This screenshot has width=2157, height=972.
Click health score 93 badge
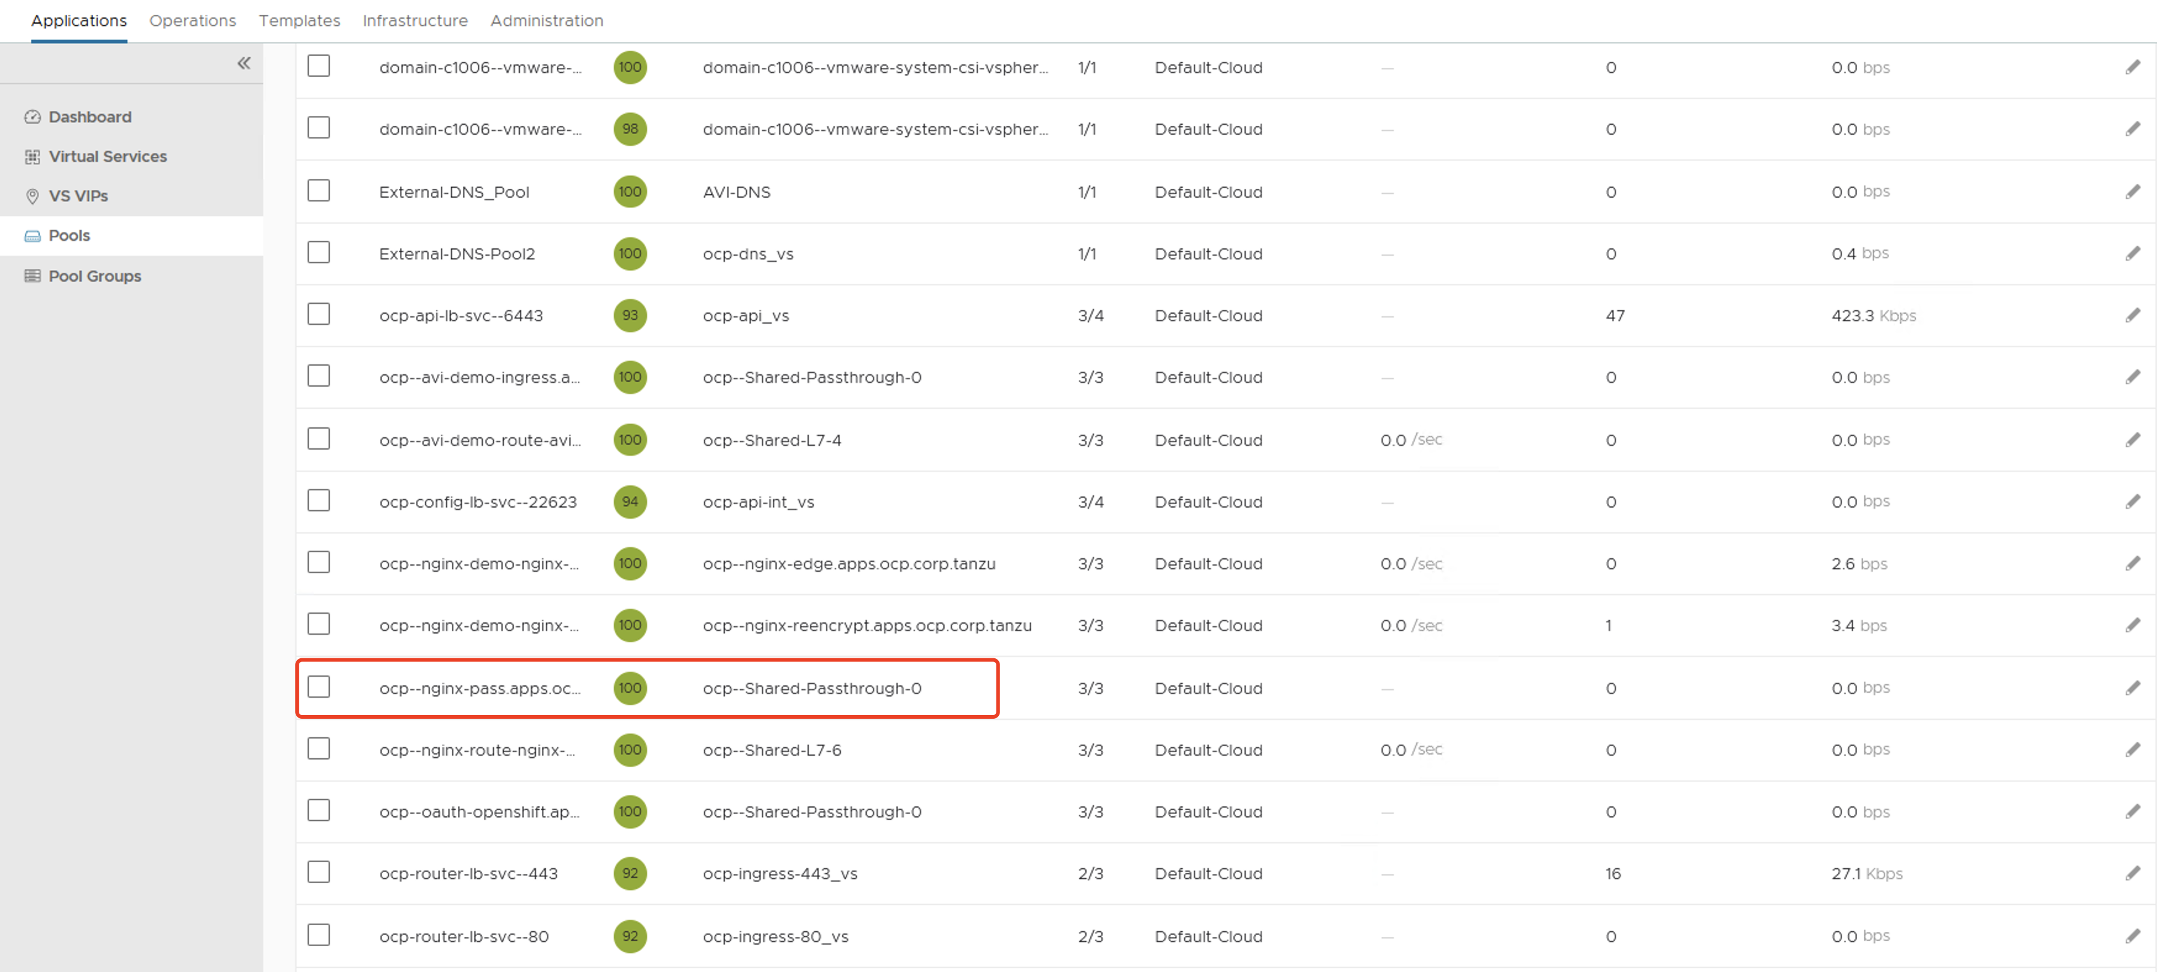630,315
